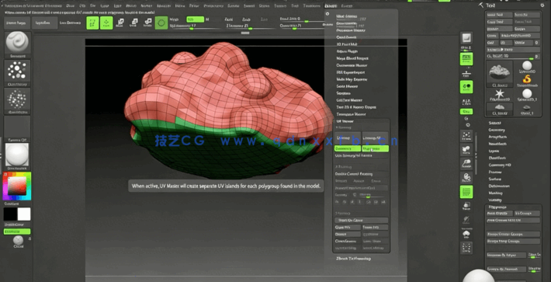This screenshot has height=282, width=551.
Task: Click the Zoom3D view icon
Action: coord(466,163)
